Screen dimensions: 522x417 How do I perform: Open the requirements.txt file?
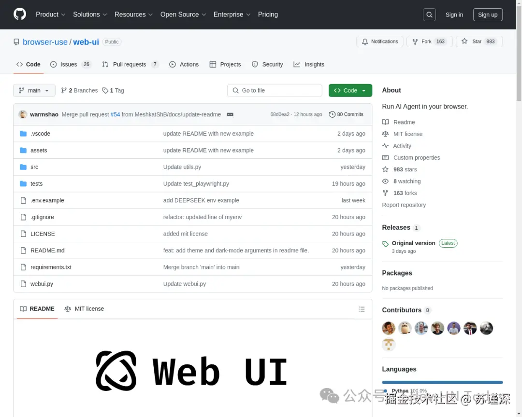(51, 267)
